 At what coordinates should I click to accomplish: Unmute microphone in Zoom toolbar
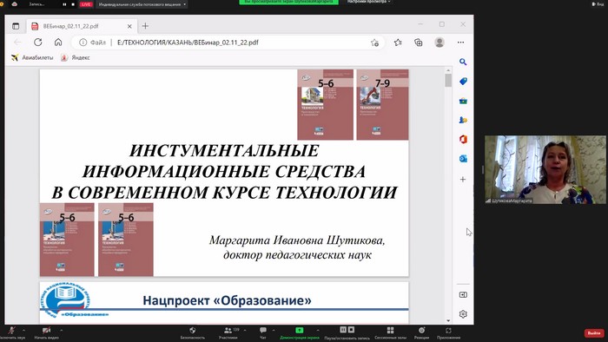click(x=12, y=332)
